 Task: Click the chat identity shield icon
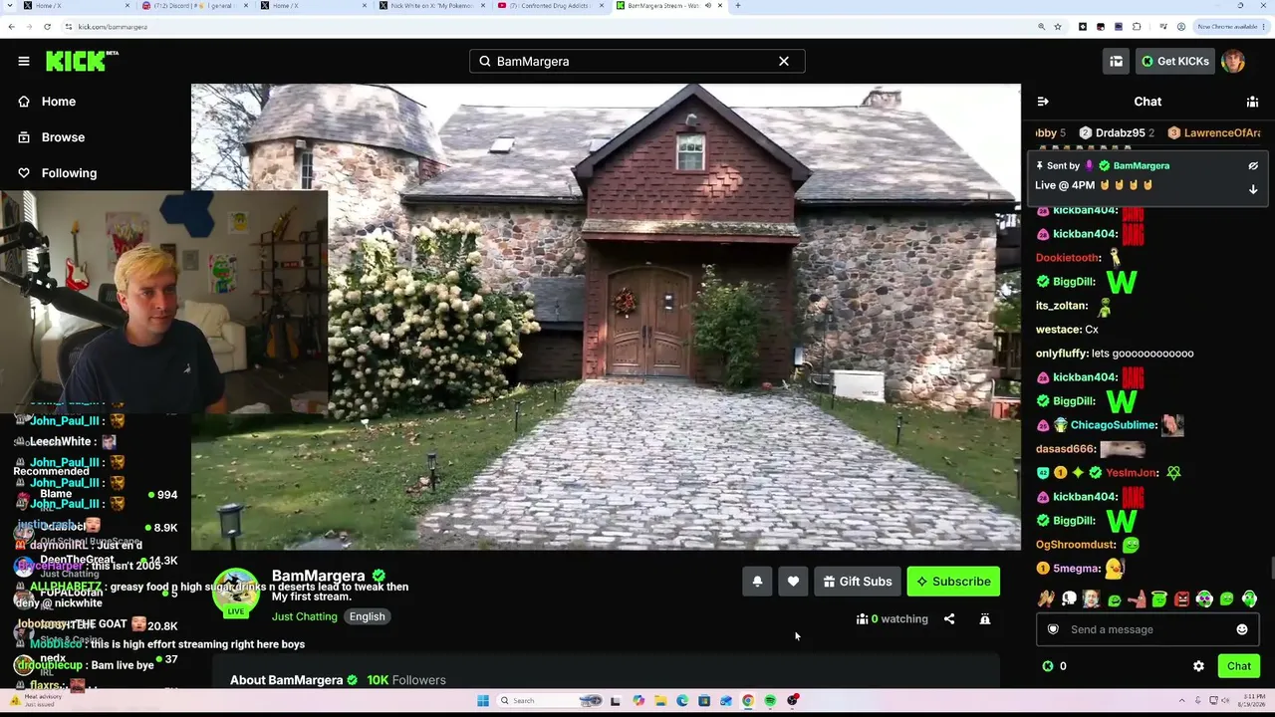click(x=1053, y=629)
